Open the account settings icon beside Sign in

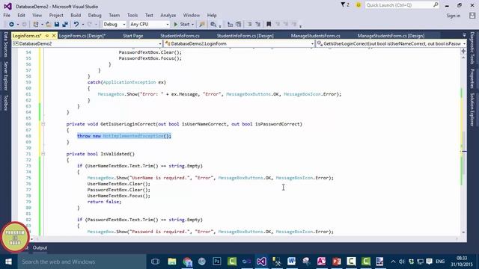(472, 16)
